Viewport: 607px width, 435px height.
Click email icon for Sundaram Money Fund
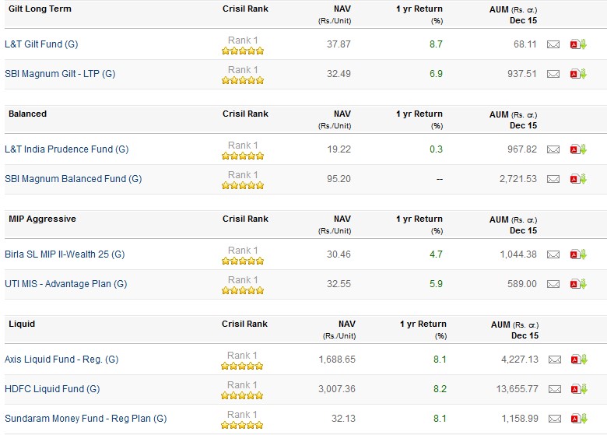(x=555, y=419)
